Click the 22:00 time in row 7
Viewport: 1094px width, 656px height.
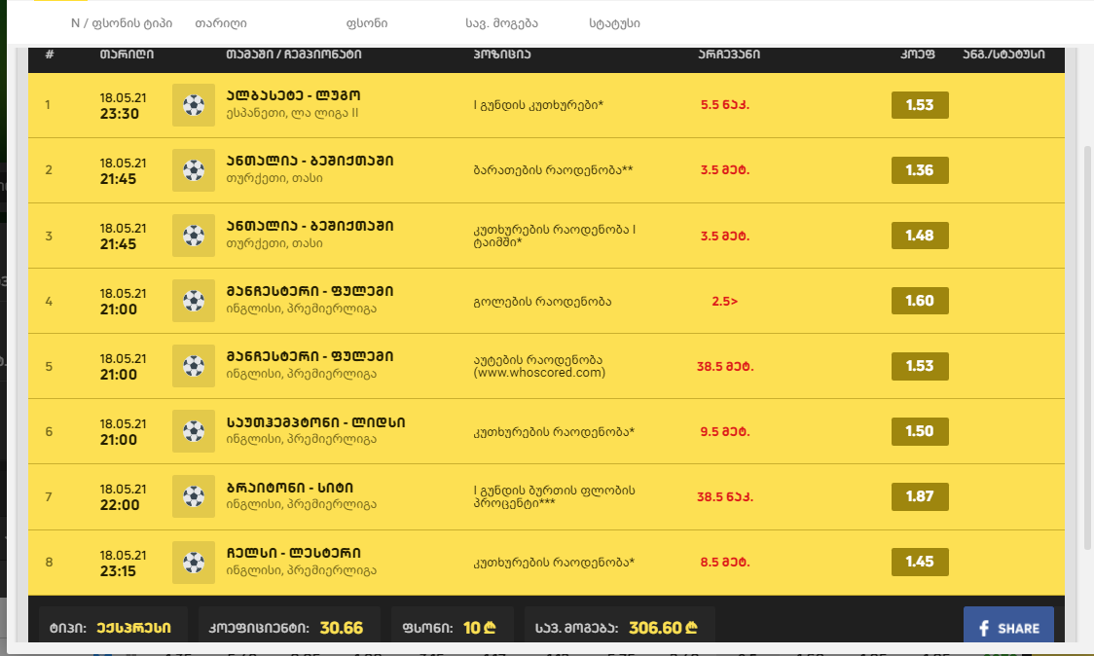tap(120, 504)
